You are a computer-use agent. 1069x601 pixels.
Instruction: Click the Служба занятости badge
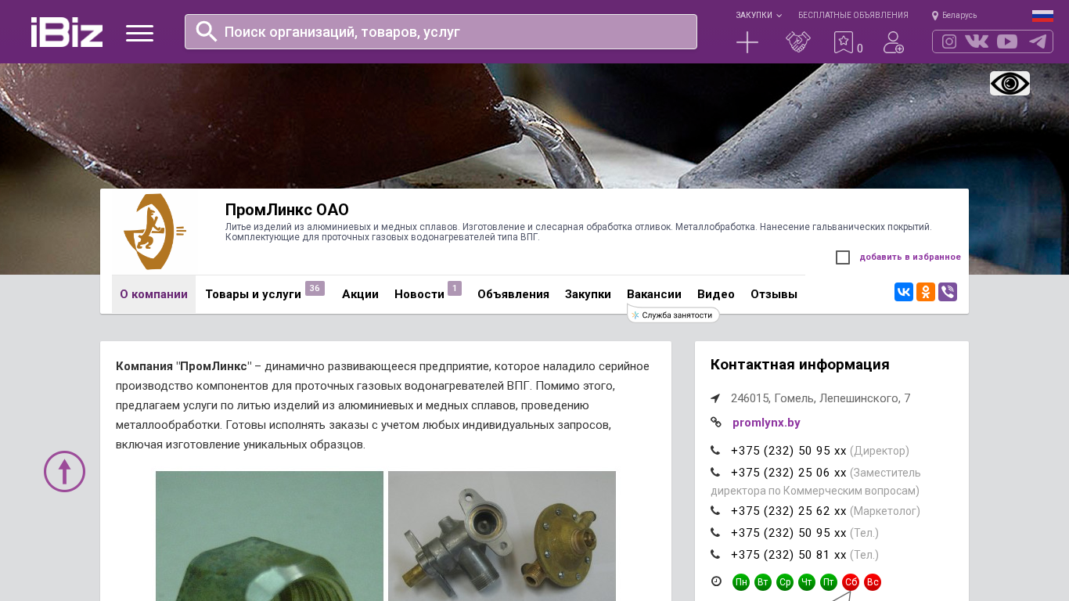click(x=673, y=315)
